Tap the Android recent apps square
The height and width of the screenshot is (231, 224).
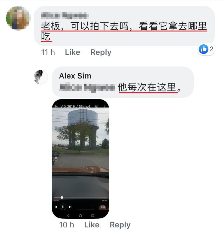click(93, 216)
